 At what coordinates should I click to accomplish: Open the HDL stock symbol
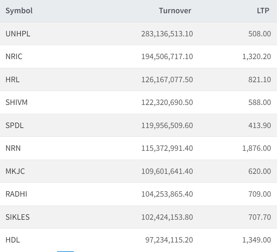point(13,240)
